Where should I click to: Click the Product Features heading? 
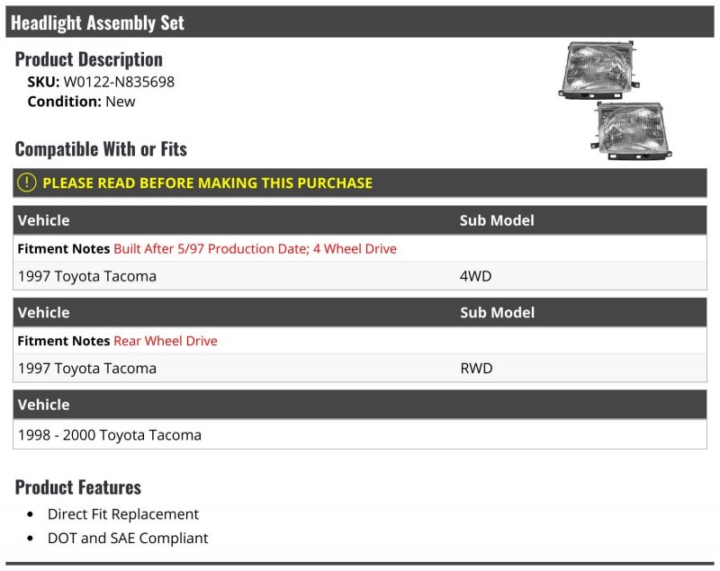78,487
